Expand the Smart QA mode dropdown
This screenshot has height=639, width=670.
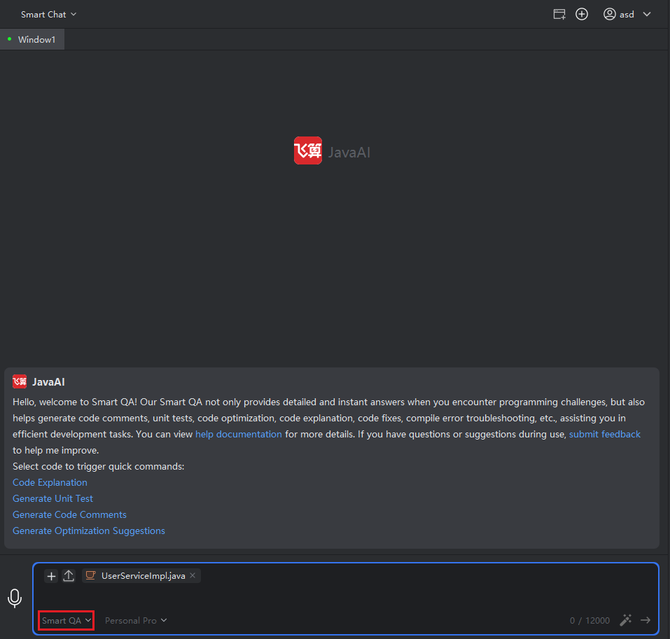click(67, 620)
